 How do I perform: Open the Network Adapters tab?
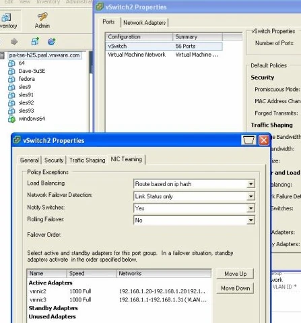(x=145, y=23)
